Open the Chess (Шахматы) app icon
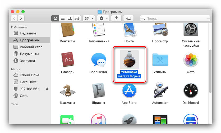The width and height of the screenshot is (221, 133). click(67, 91)
